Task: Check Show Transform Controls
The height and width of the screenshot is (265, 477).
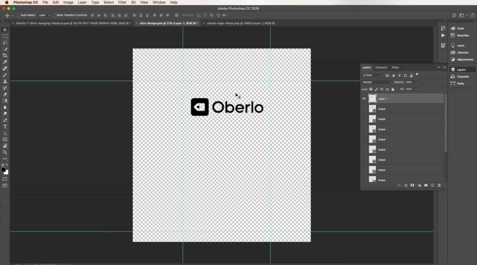Action: point(54,15)
